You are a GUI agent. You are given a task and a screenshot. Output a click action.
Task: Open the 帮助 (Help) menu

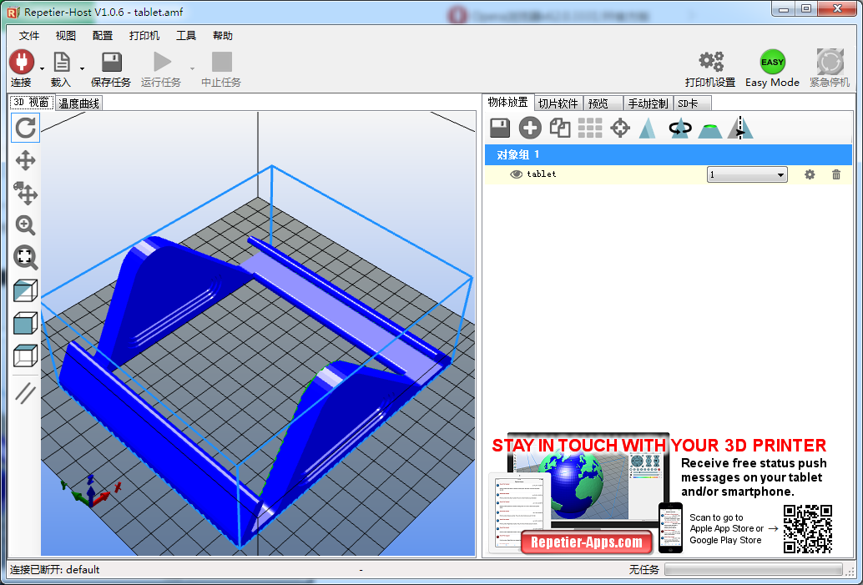(223, 36)
